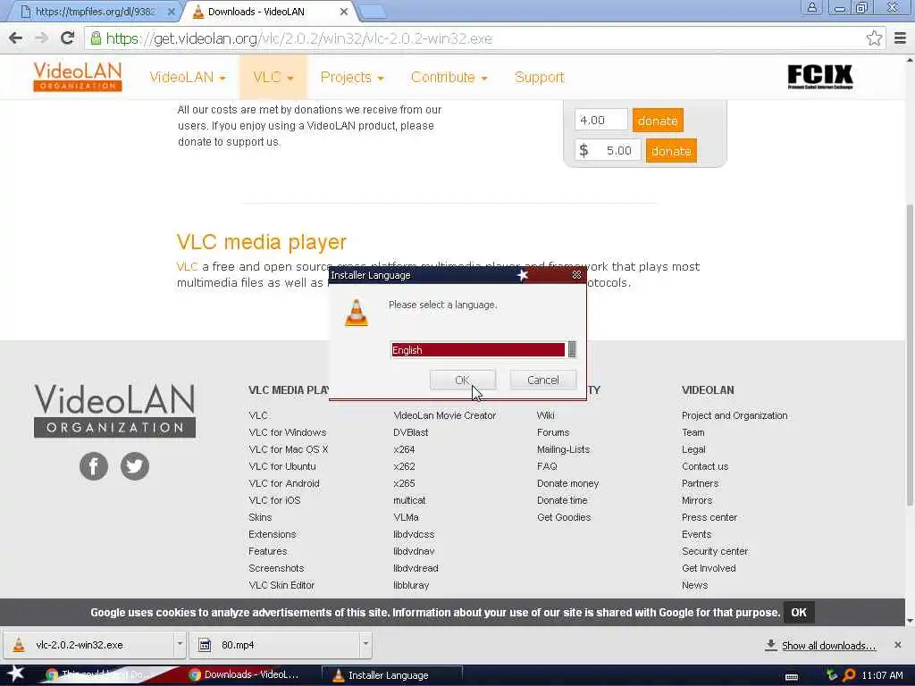Close the downloads bar
Image resolution: width=915 pixels, height=686 pixels.
coord(897,645)
